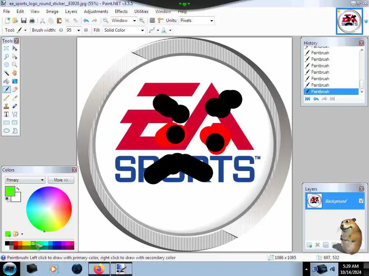Select the Line/Curve tool
Screen dimensions: 369x276
pos(14,114)
